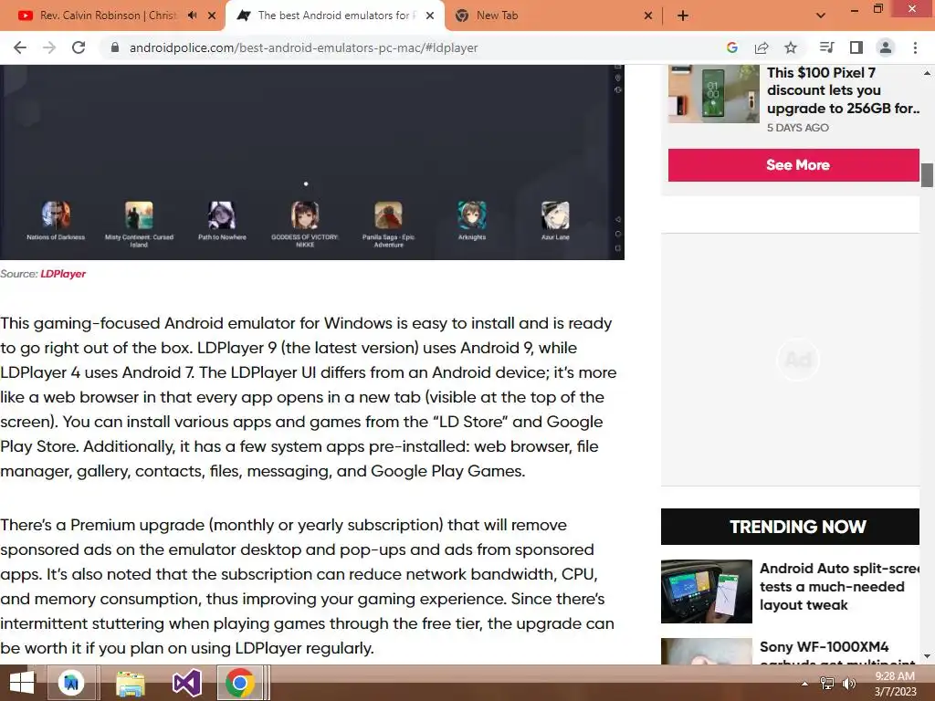Reload the current page
This screenshot has width=935, height=701.
click(79, 47)
